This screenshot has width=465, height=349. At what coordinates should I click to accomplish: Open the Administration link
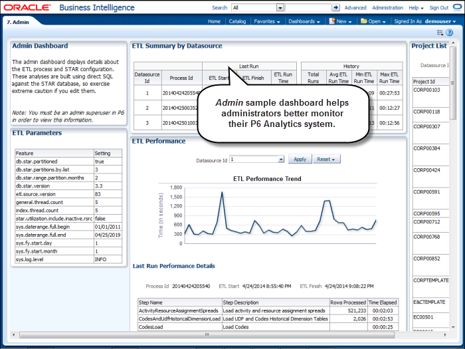click(387, 8)
